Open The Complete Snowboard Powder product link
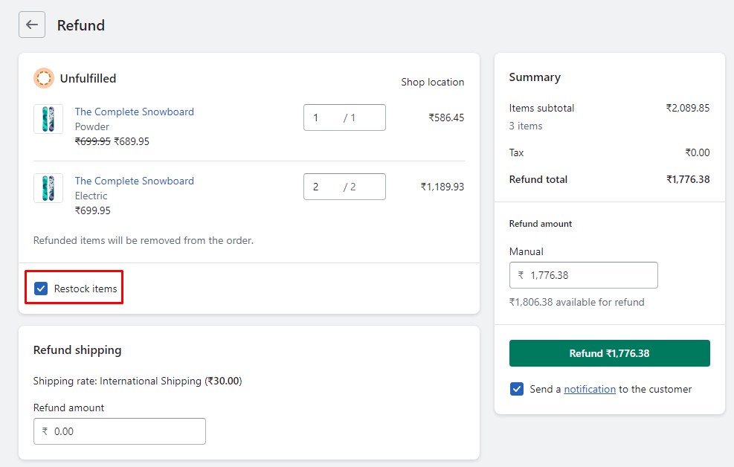The height and width of the screenshot is (467, 734). [134, 112]
